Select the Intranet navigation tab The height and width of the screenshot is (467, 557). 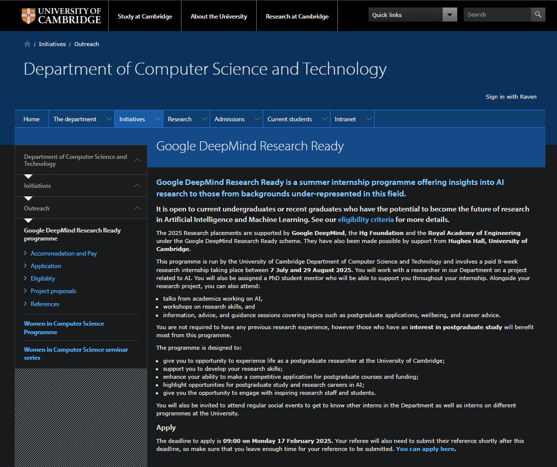(345, 119)
